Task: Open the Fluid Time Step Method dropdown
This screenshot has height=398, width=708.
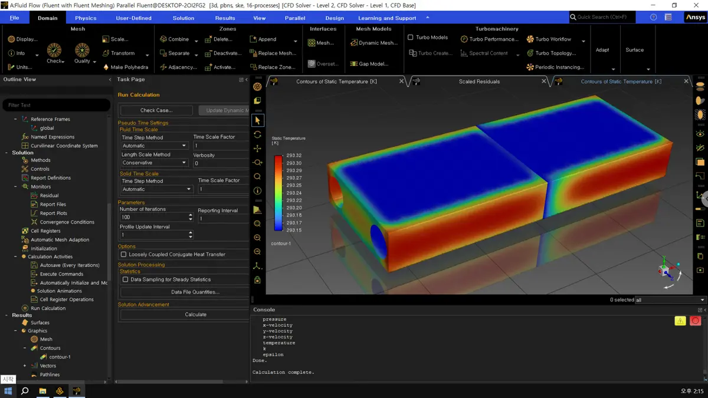Action: 155,146
